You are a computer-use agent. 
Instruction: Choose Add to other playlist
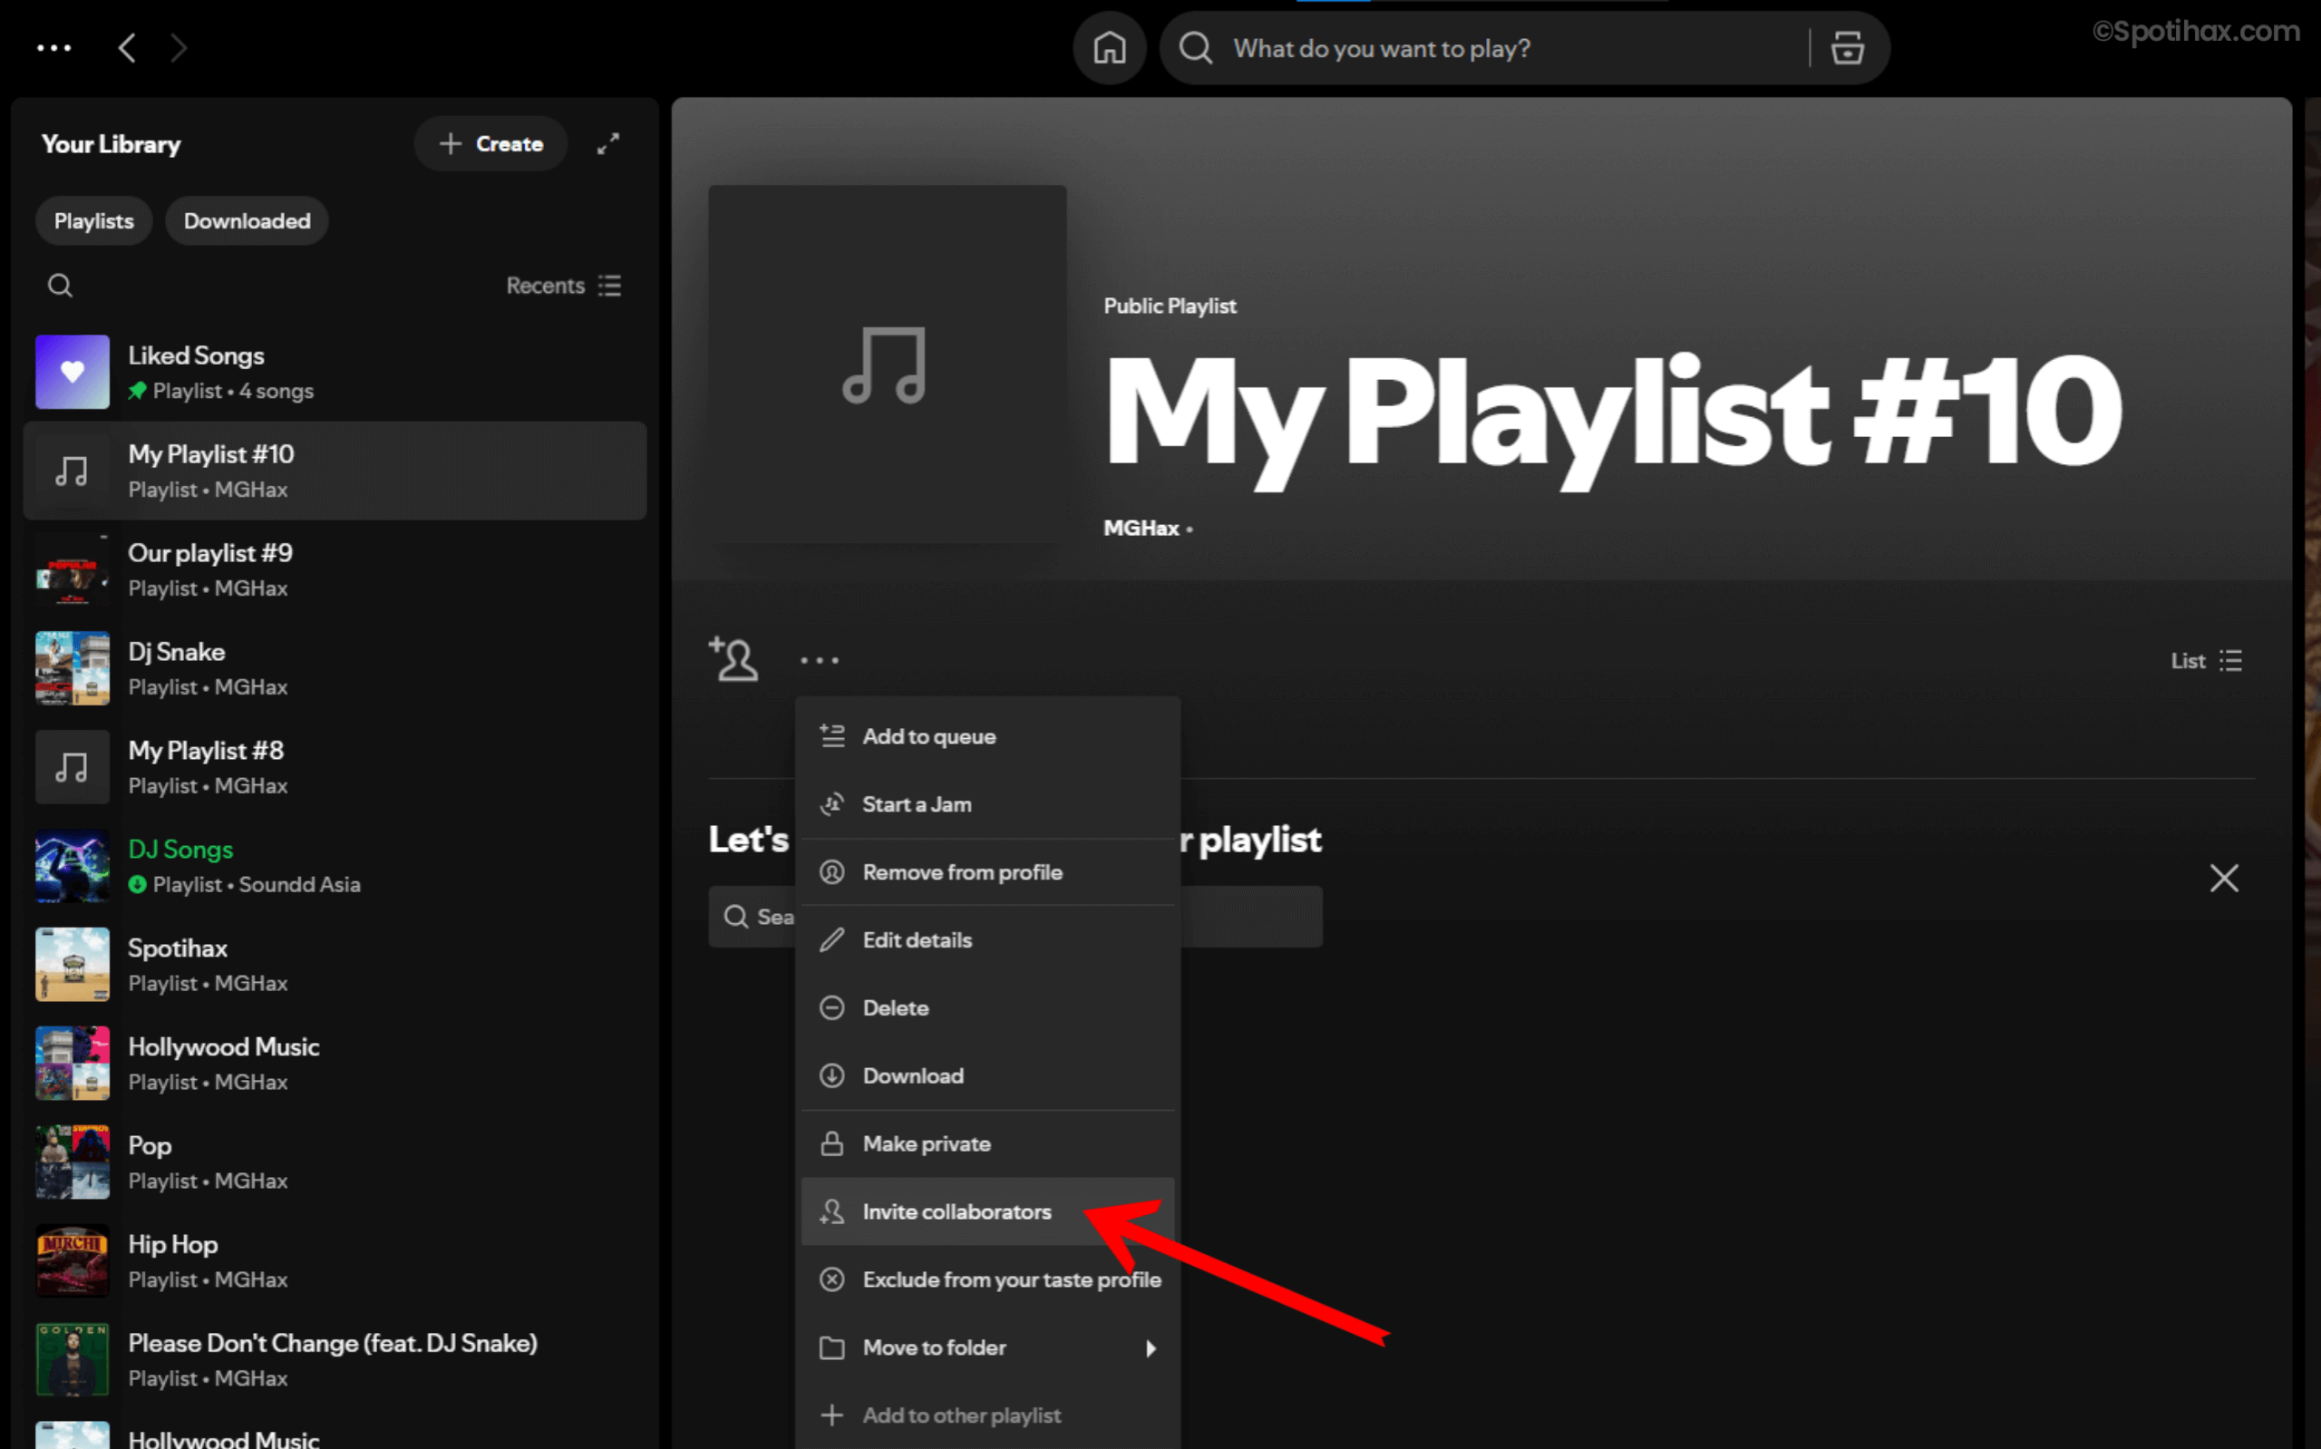[987, 1415]
